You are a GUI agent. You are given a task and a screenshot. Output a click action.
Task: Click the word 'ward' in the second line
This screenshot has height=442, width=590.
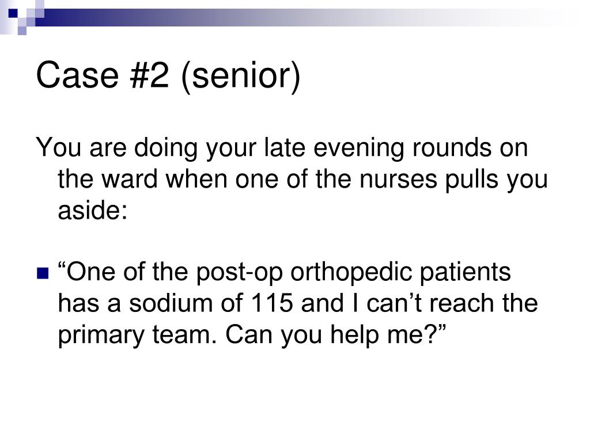130,178
